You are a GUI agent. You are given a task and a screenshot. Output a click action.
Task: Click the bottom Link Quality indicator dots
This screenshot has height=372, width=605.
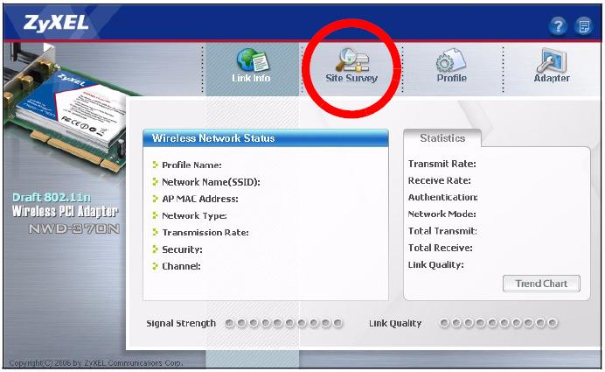pos(498,323)
